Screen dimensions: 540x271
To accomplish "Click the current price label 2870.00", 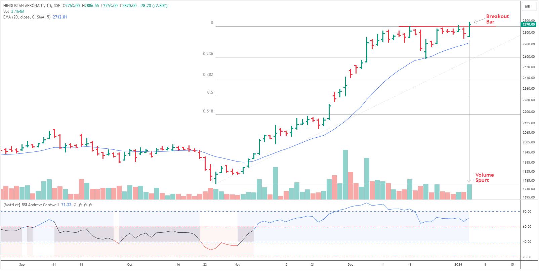I will (528, 24).
